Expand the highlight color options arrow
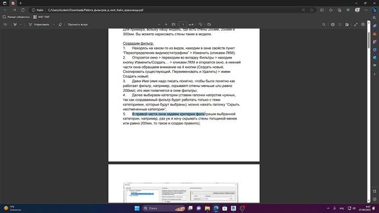The image size is (379, 213). [x=21, y=24]
